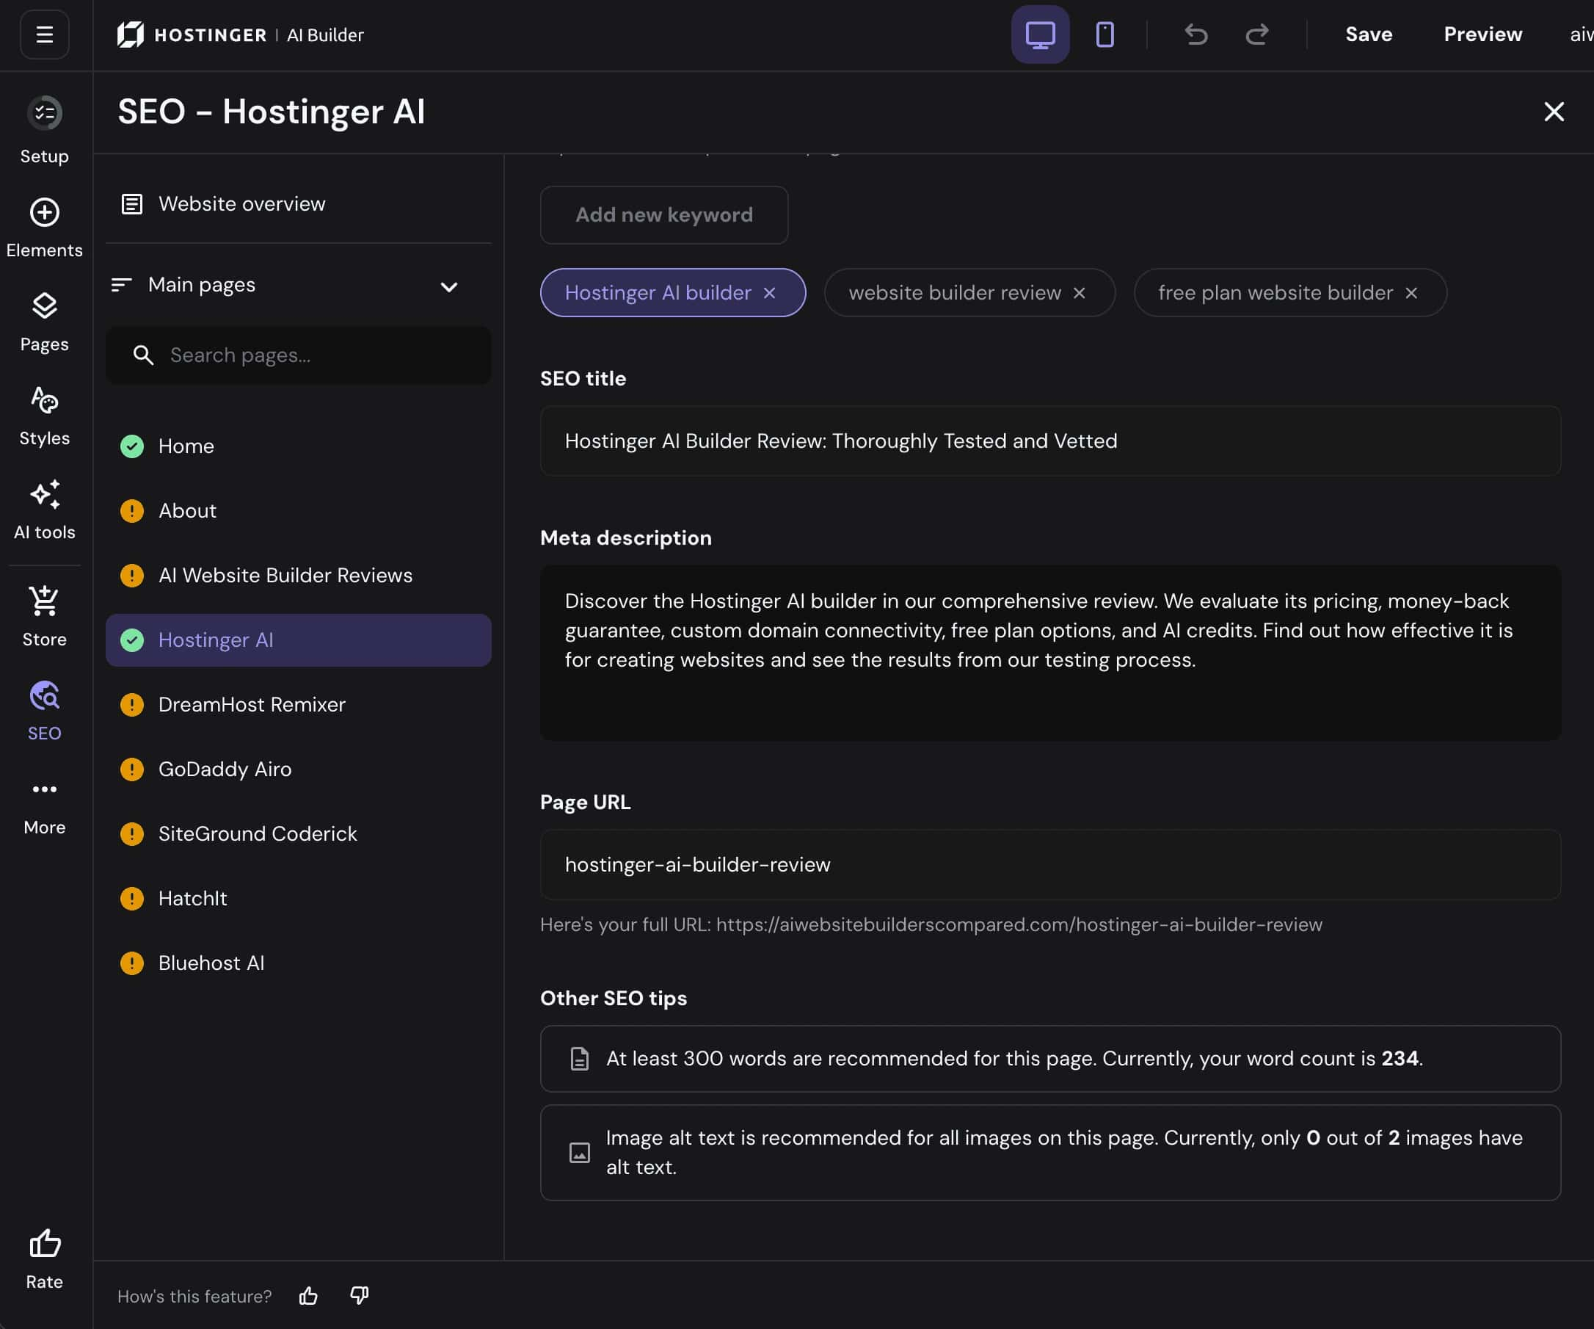Select the DreamHost Remixer page
1594x1329 pixels.
pos(298,705)
